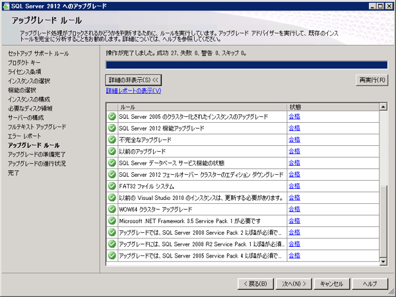The height and width of the screenshot is (297, 396).
Task: Select 機能の選択 step in sidebar
Action: [x=22, y=90]
